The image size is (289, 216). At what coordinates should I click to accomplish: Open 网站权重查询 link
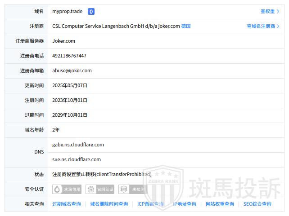220,204
